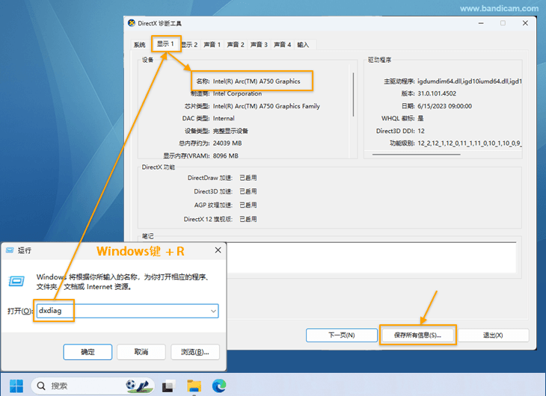Click driver date 6/15/2023 09:00:00

coord(445,106)
